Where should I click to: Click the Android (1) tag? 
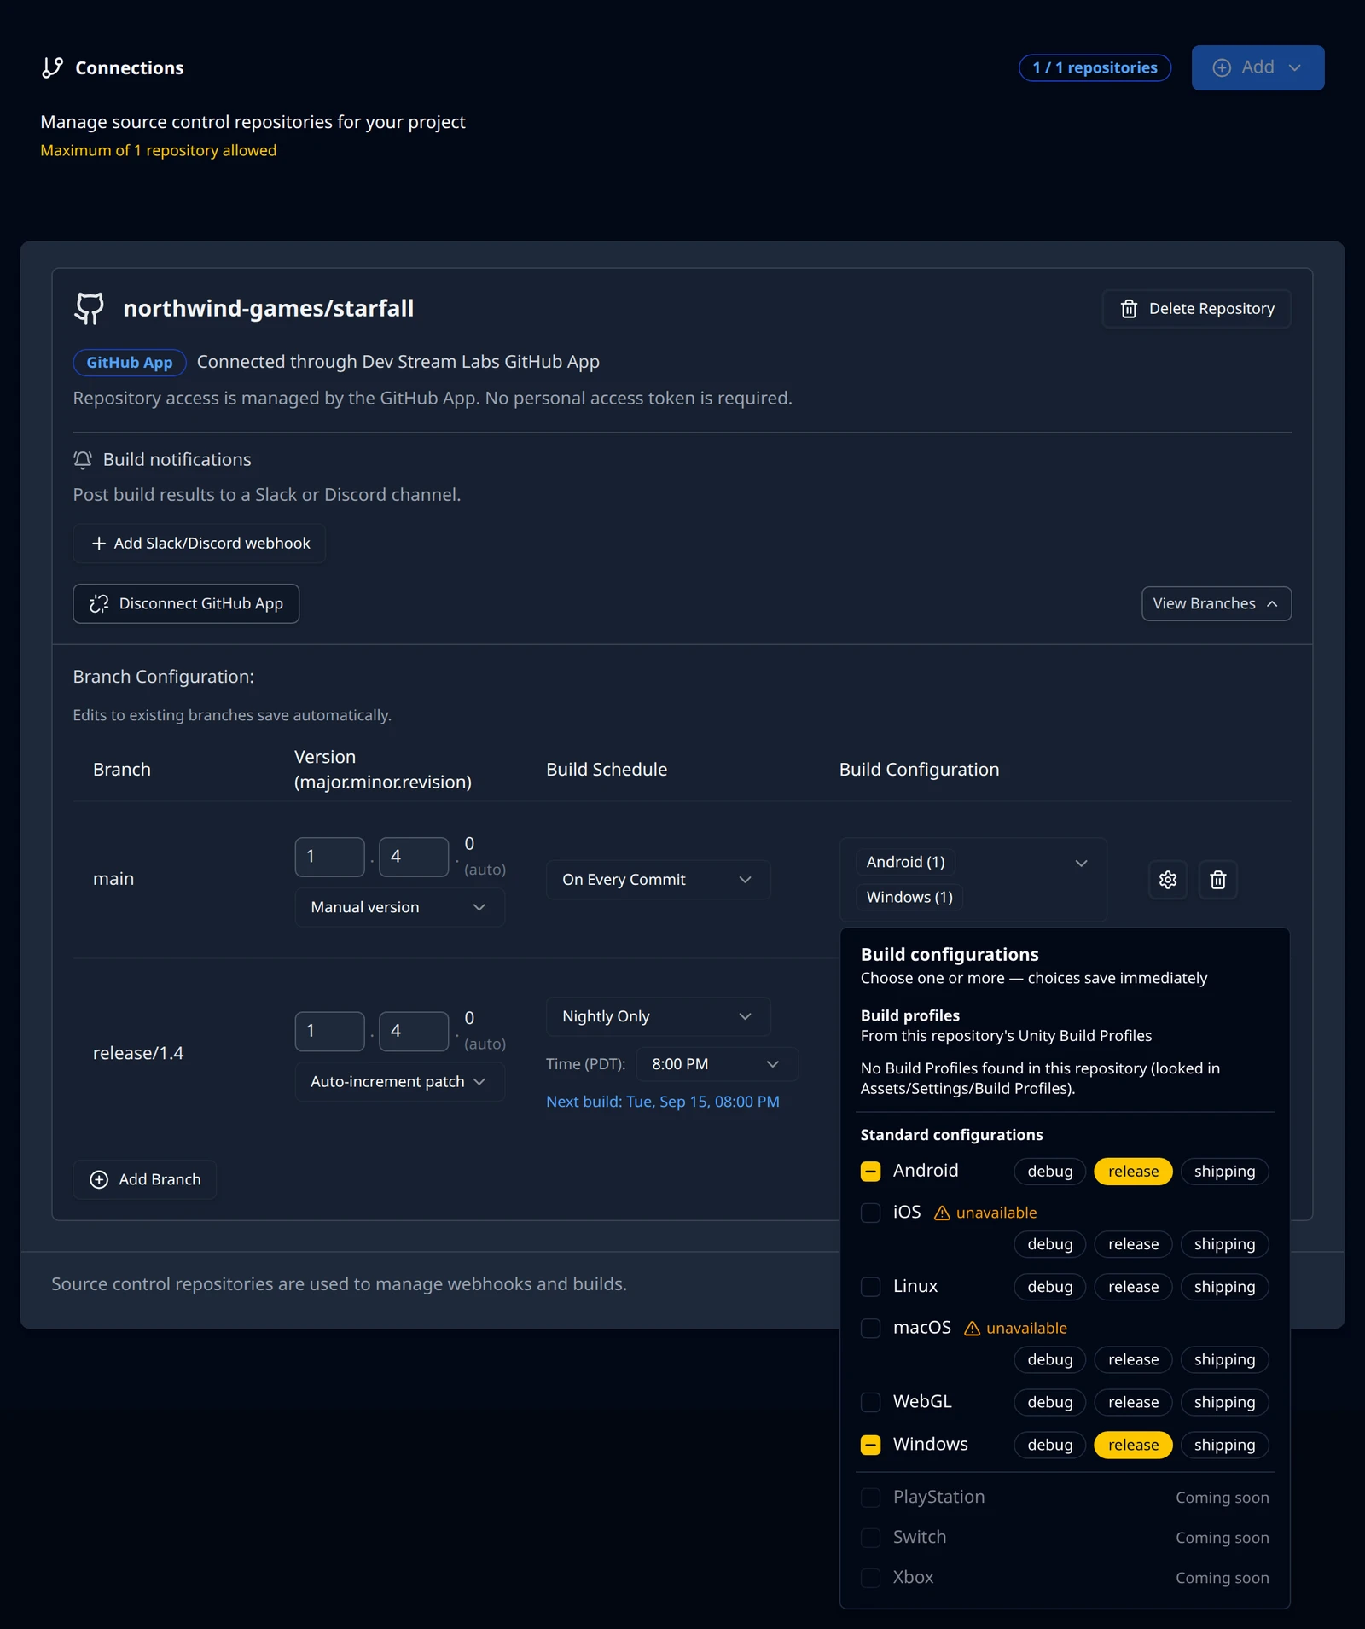[x=905, y=862]
